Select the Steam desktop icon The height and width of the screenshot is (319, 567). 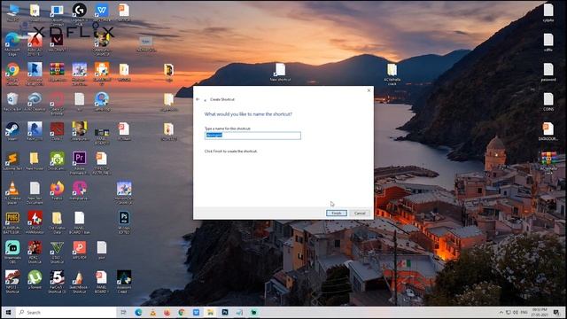point(12,131)
